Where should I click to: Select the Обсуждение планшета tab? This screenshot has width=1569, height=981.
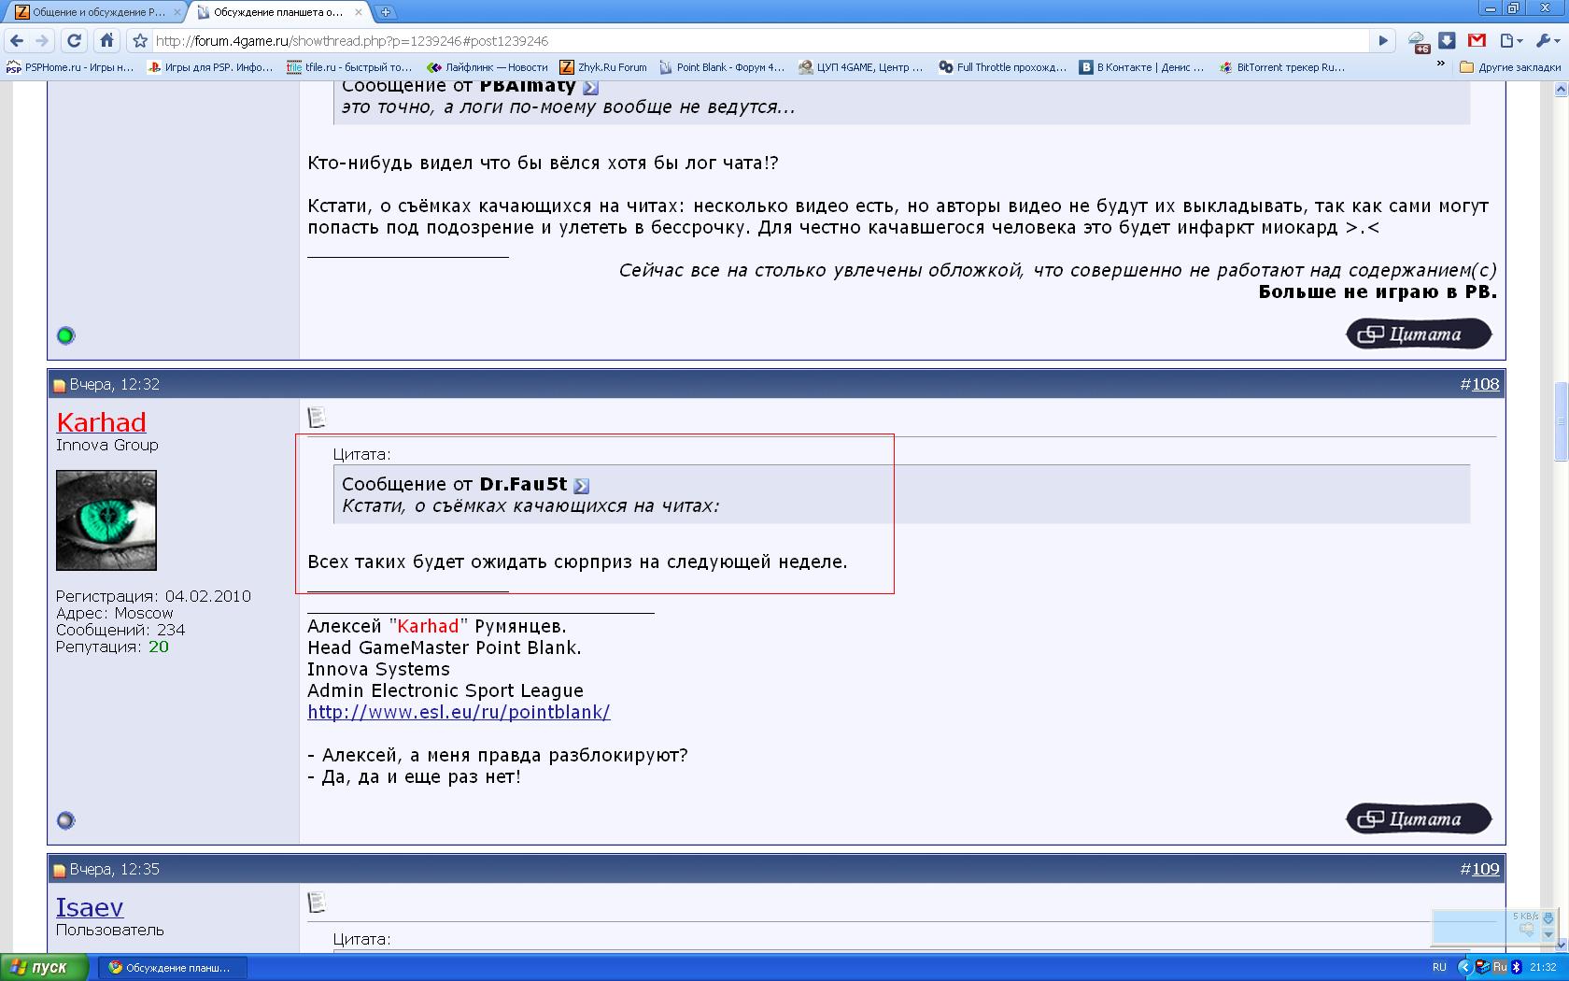[x=278, y=12]
